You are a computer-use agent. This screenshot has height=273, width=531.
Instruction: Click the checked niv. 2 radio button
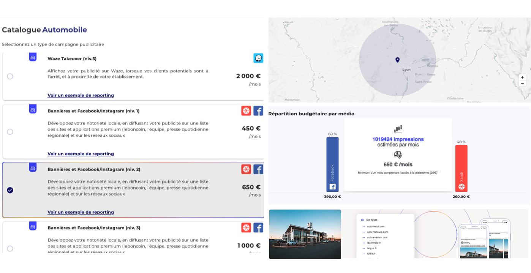tap(10, 190)
